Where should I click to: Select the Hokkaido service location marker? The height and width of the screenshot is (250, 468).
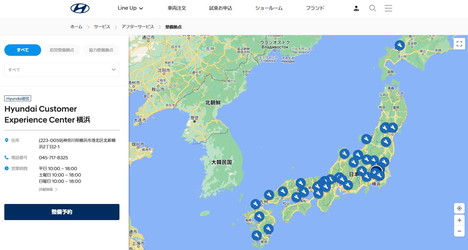(399, 45)
